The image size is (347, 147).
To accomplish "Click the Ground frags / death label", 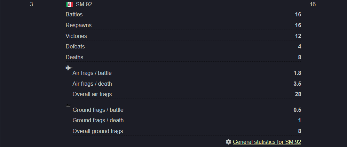I will click(x=98, y=121).
